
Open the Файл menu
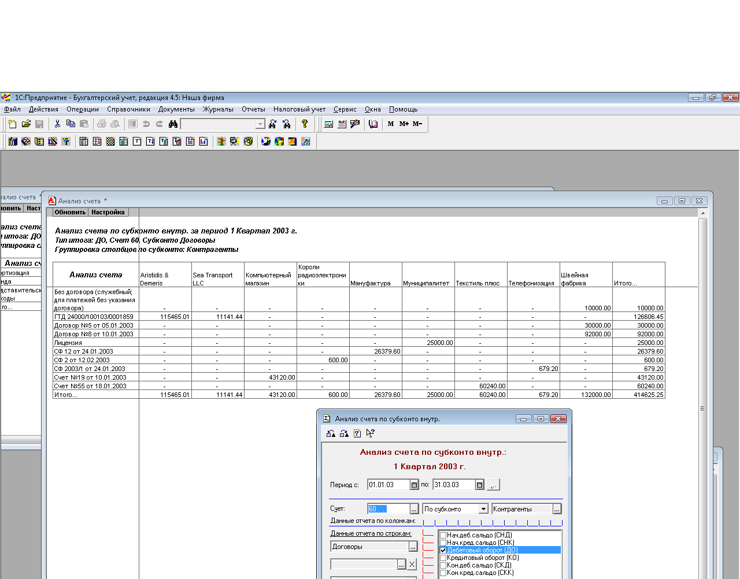[12, 109]
